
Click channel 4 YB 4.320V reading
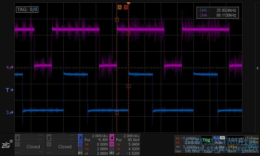click(x=134, y=149)
